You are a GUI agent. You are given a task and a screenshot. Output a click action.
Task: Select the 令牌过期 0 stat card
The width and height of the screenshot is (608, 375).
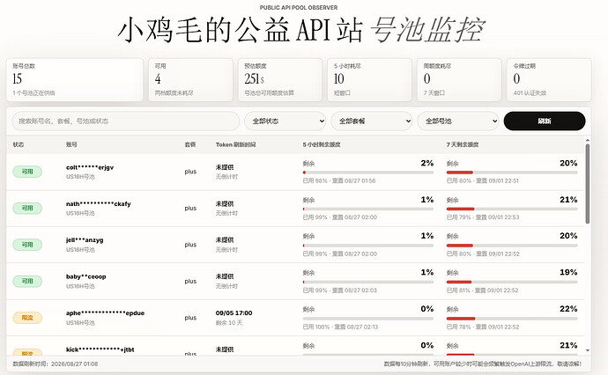[x=549, y=80]
